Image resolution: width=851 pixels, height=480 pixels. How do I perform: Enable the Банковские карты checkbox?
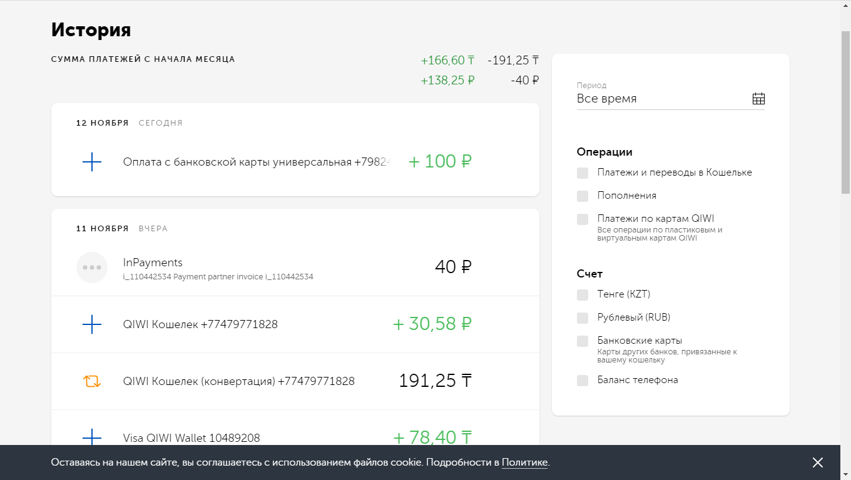pyautogui.click(x=583, y=341)
